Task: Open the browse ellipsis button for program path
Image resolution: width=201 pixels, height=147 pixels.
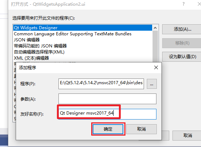Action: click(152, 84)
